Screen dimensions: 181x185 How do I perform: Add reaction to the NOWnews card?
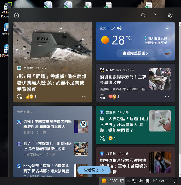pos(103,97)
